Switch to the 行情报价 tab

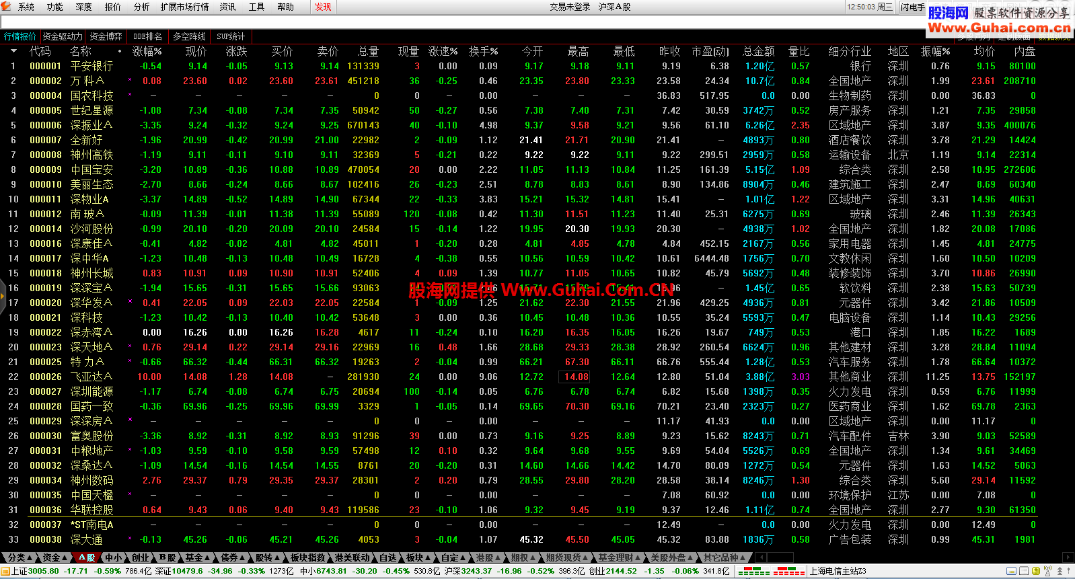pyautogui.click(x=20, y=36)
